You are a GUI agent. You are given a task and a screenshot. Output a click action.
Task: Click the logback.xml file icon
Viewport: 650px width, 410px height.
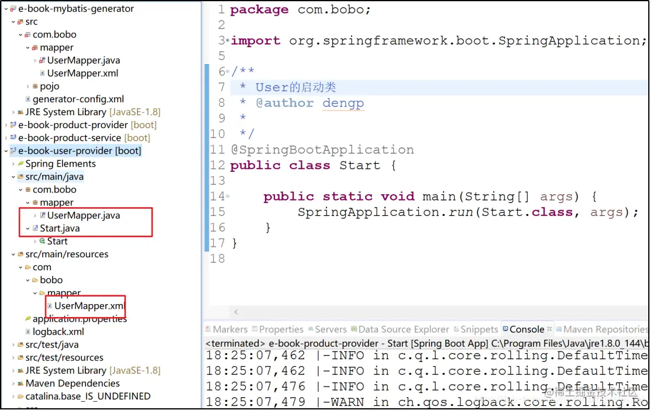pos(27,332)
